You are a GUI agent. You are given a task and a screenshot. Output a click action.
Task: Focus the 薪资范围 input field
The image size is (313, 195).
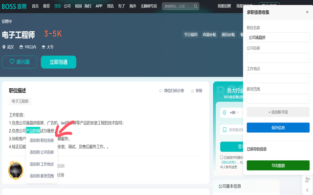click(278, 98)
